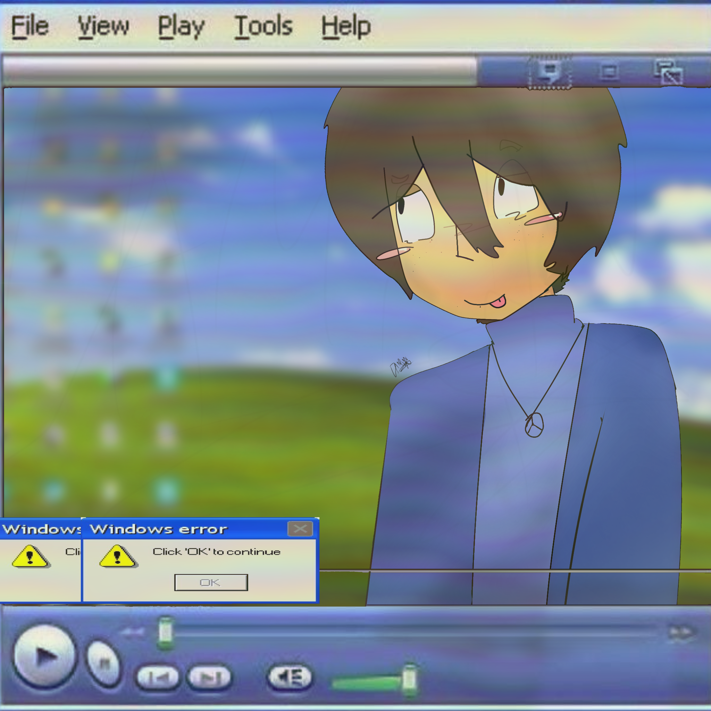Close the front Windows error dialog

[x=300, y=529]
